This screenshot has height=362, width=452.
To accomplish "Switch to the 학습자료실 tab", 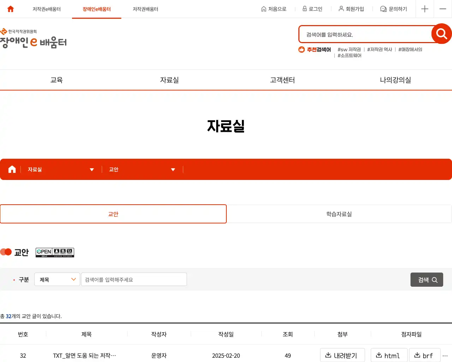I will 339,214.
